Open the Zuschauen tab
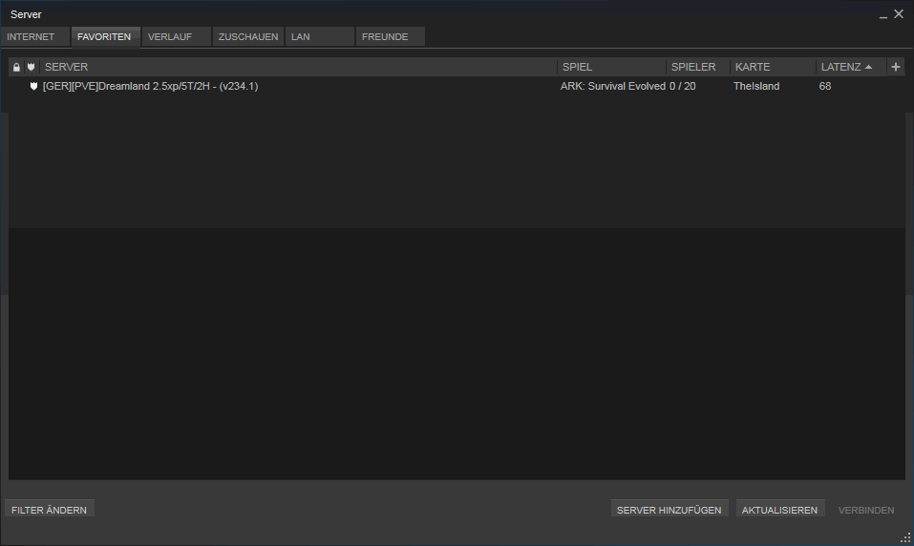This screenshot has height=546, width=914. pos(247,37)
